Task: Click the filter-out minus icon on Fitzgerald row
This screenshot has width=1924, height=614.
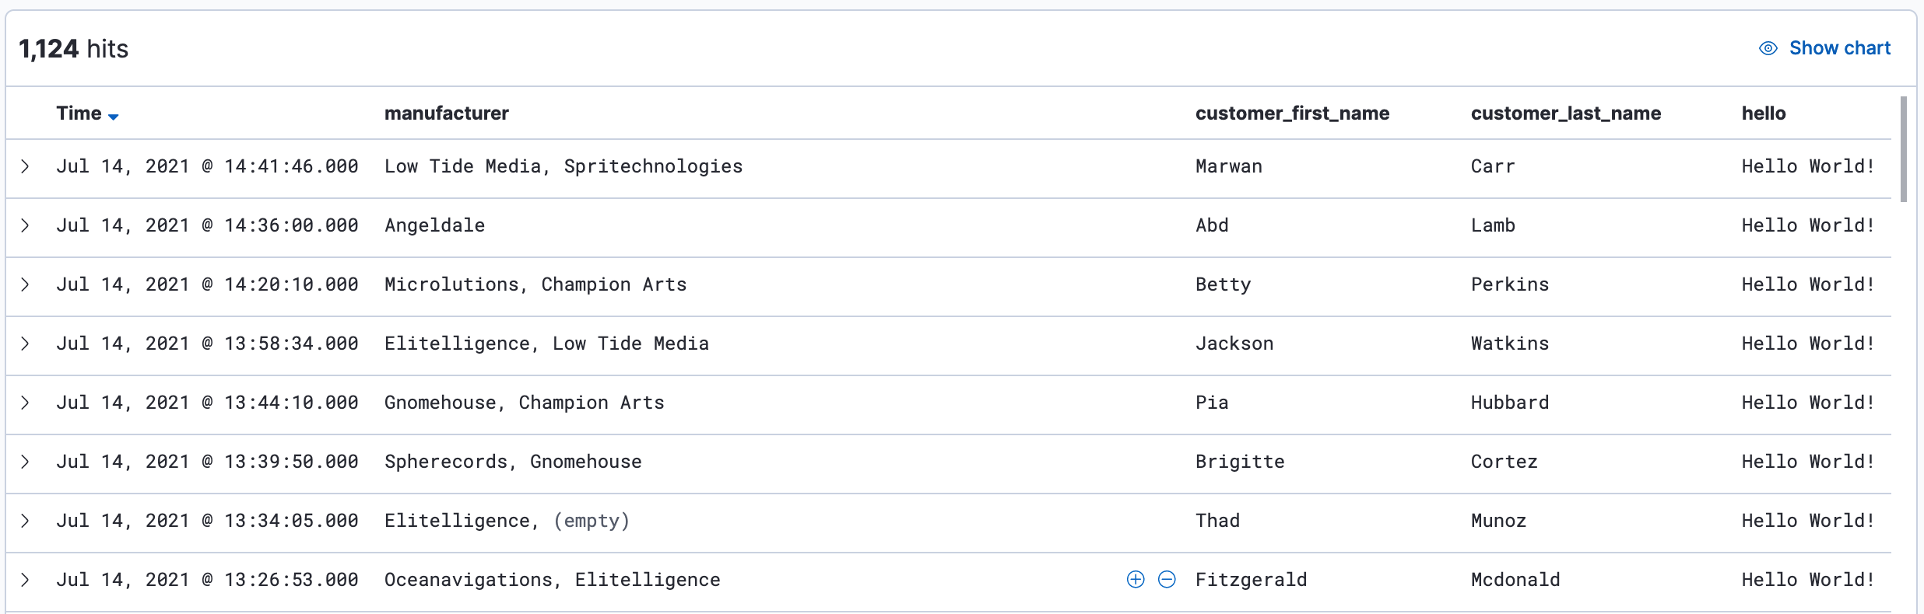Action: 1165,579
